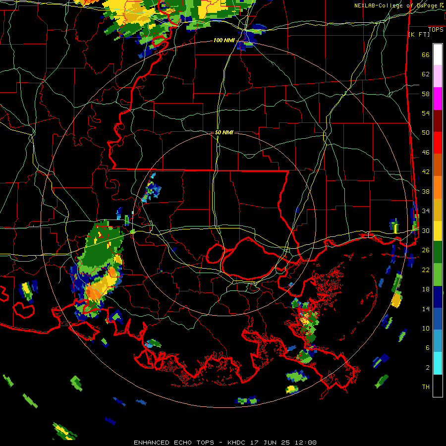
Task: Click the white 66 kft color swatch
Action: [438, 55]
